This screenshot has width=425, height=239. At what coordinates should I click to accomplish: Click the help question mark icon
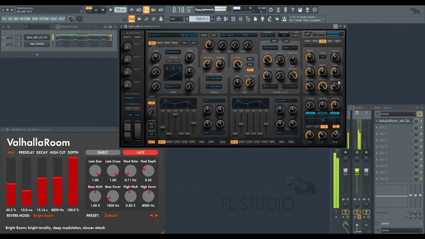pyautogui.click(x=293, y=10)
